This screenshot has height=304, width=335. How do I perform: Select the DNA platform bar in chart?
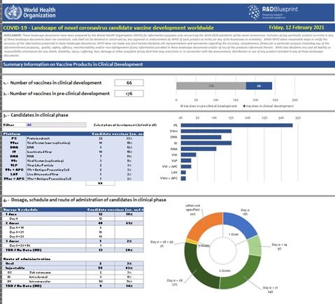201,137
